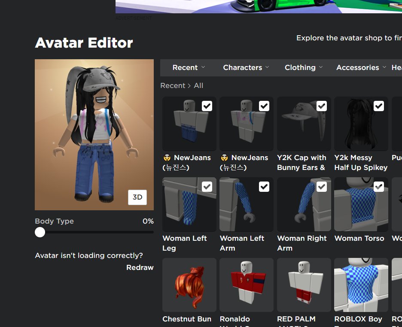Select the RED PALM shorts thumbnail

304,285
